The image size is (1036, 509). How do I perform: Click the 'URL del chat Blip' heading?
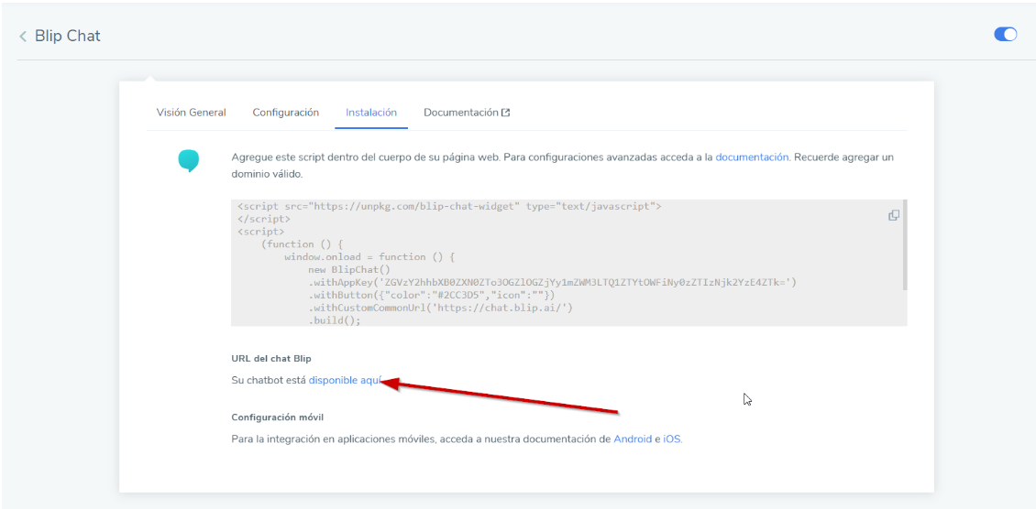(278, 358)
